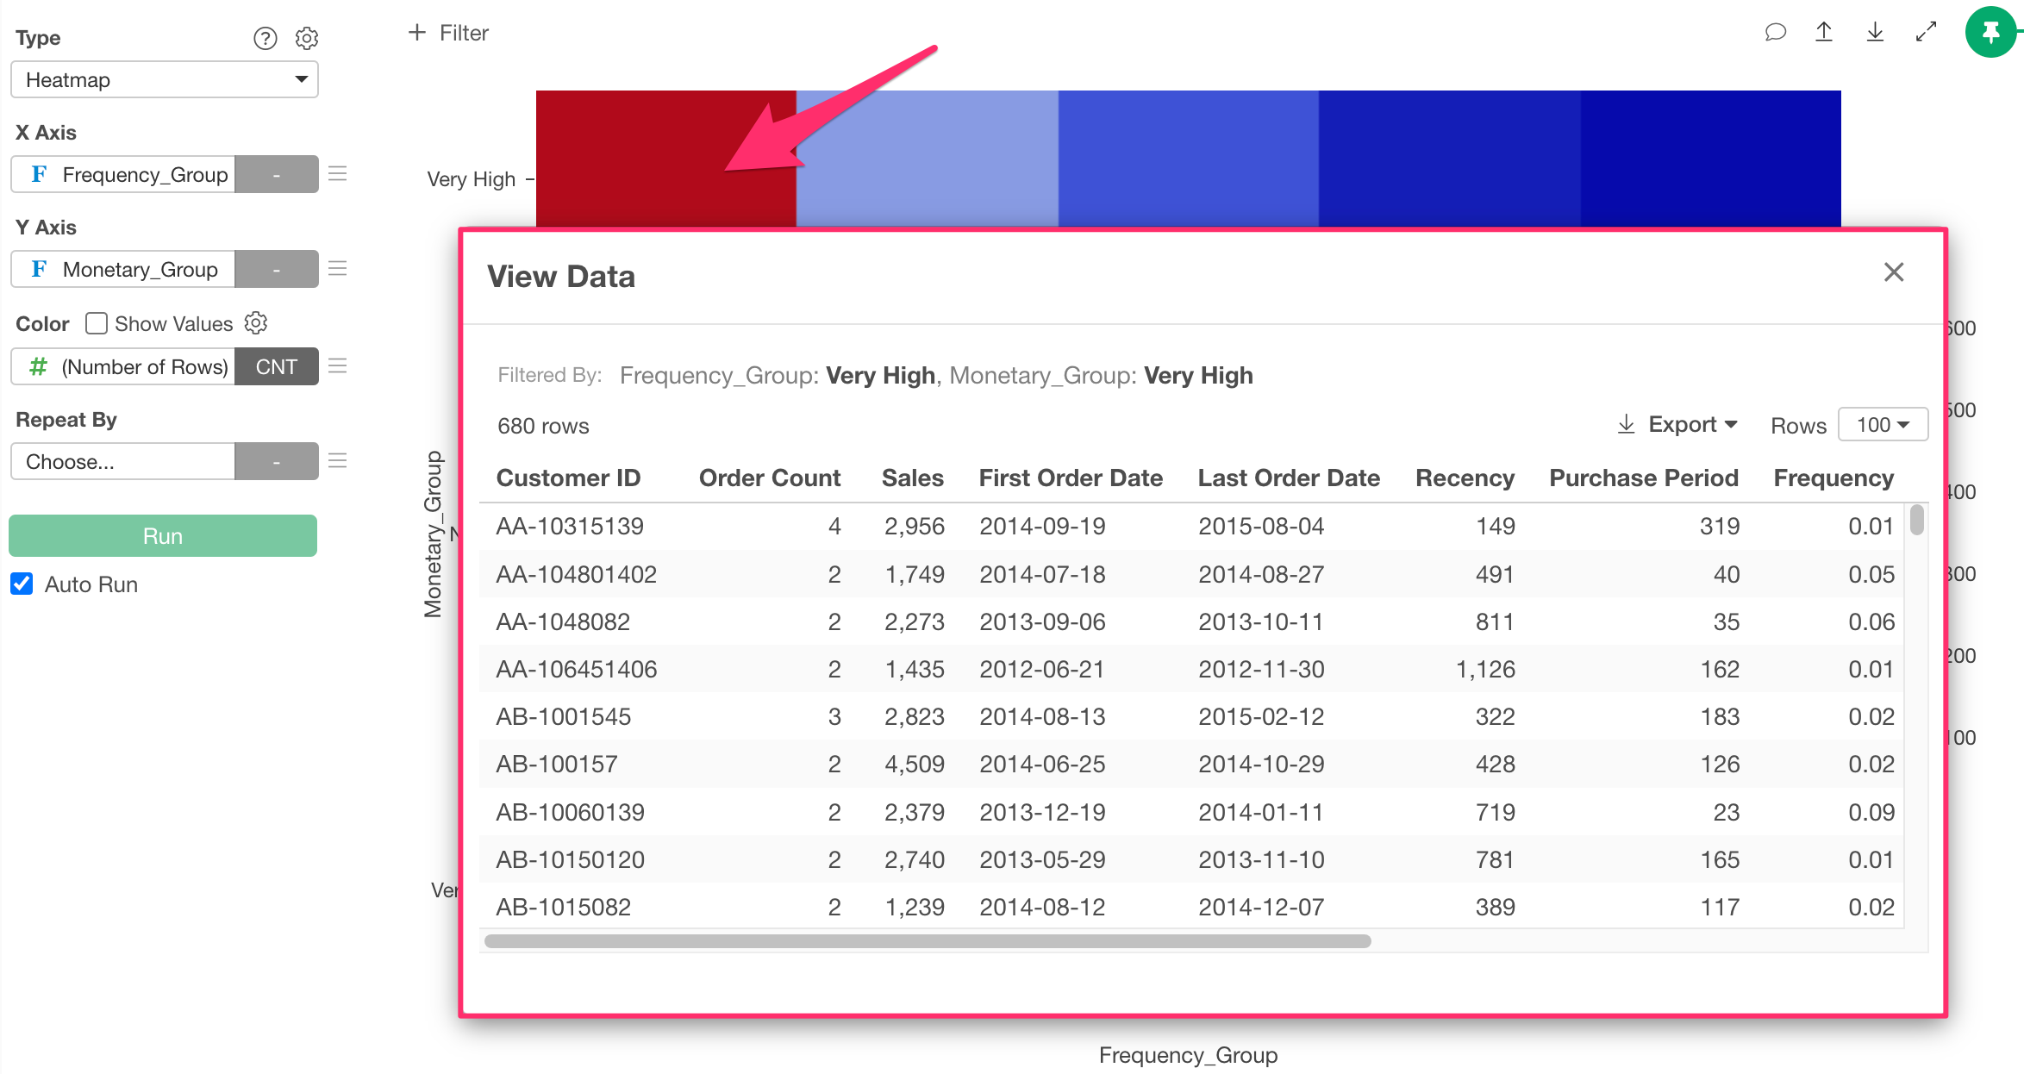The width and height of the screenshot is (2024, 1074).
Task: Change Rows count dropdown from 100
Action: point(1883,425)
